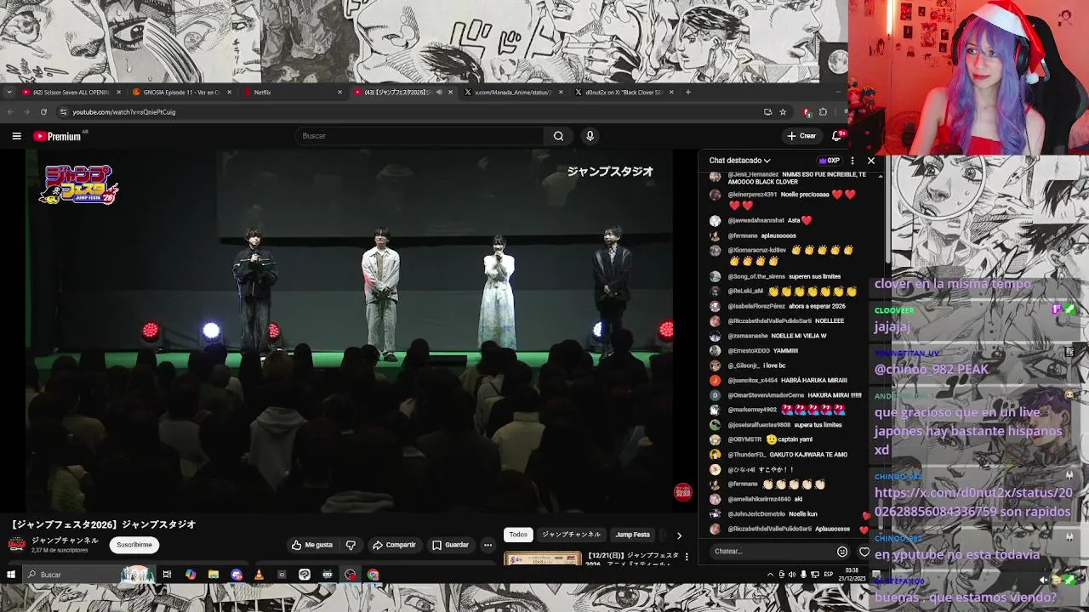Focus the Buscar search field on YouTube
Screen dimensions: 1089x612
click(x=420, y=136)
